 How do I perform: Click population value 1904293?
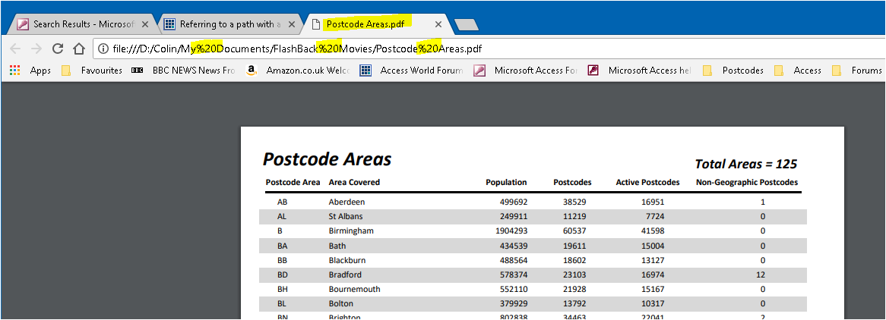coord(511,231)
